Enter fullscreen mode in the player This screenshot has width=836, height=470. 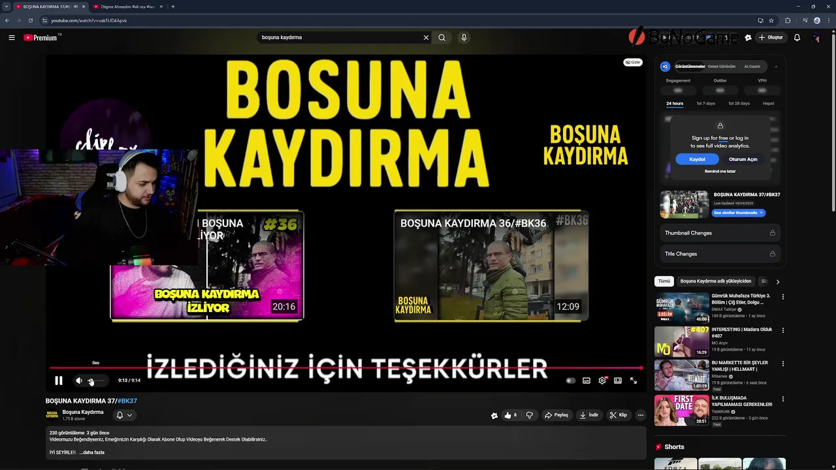tap(634, 381)
